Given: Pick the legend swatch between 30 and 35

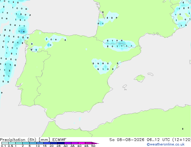Looking at the screenshot, I should 68,143.
